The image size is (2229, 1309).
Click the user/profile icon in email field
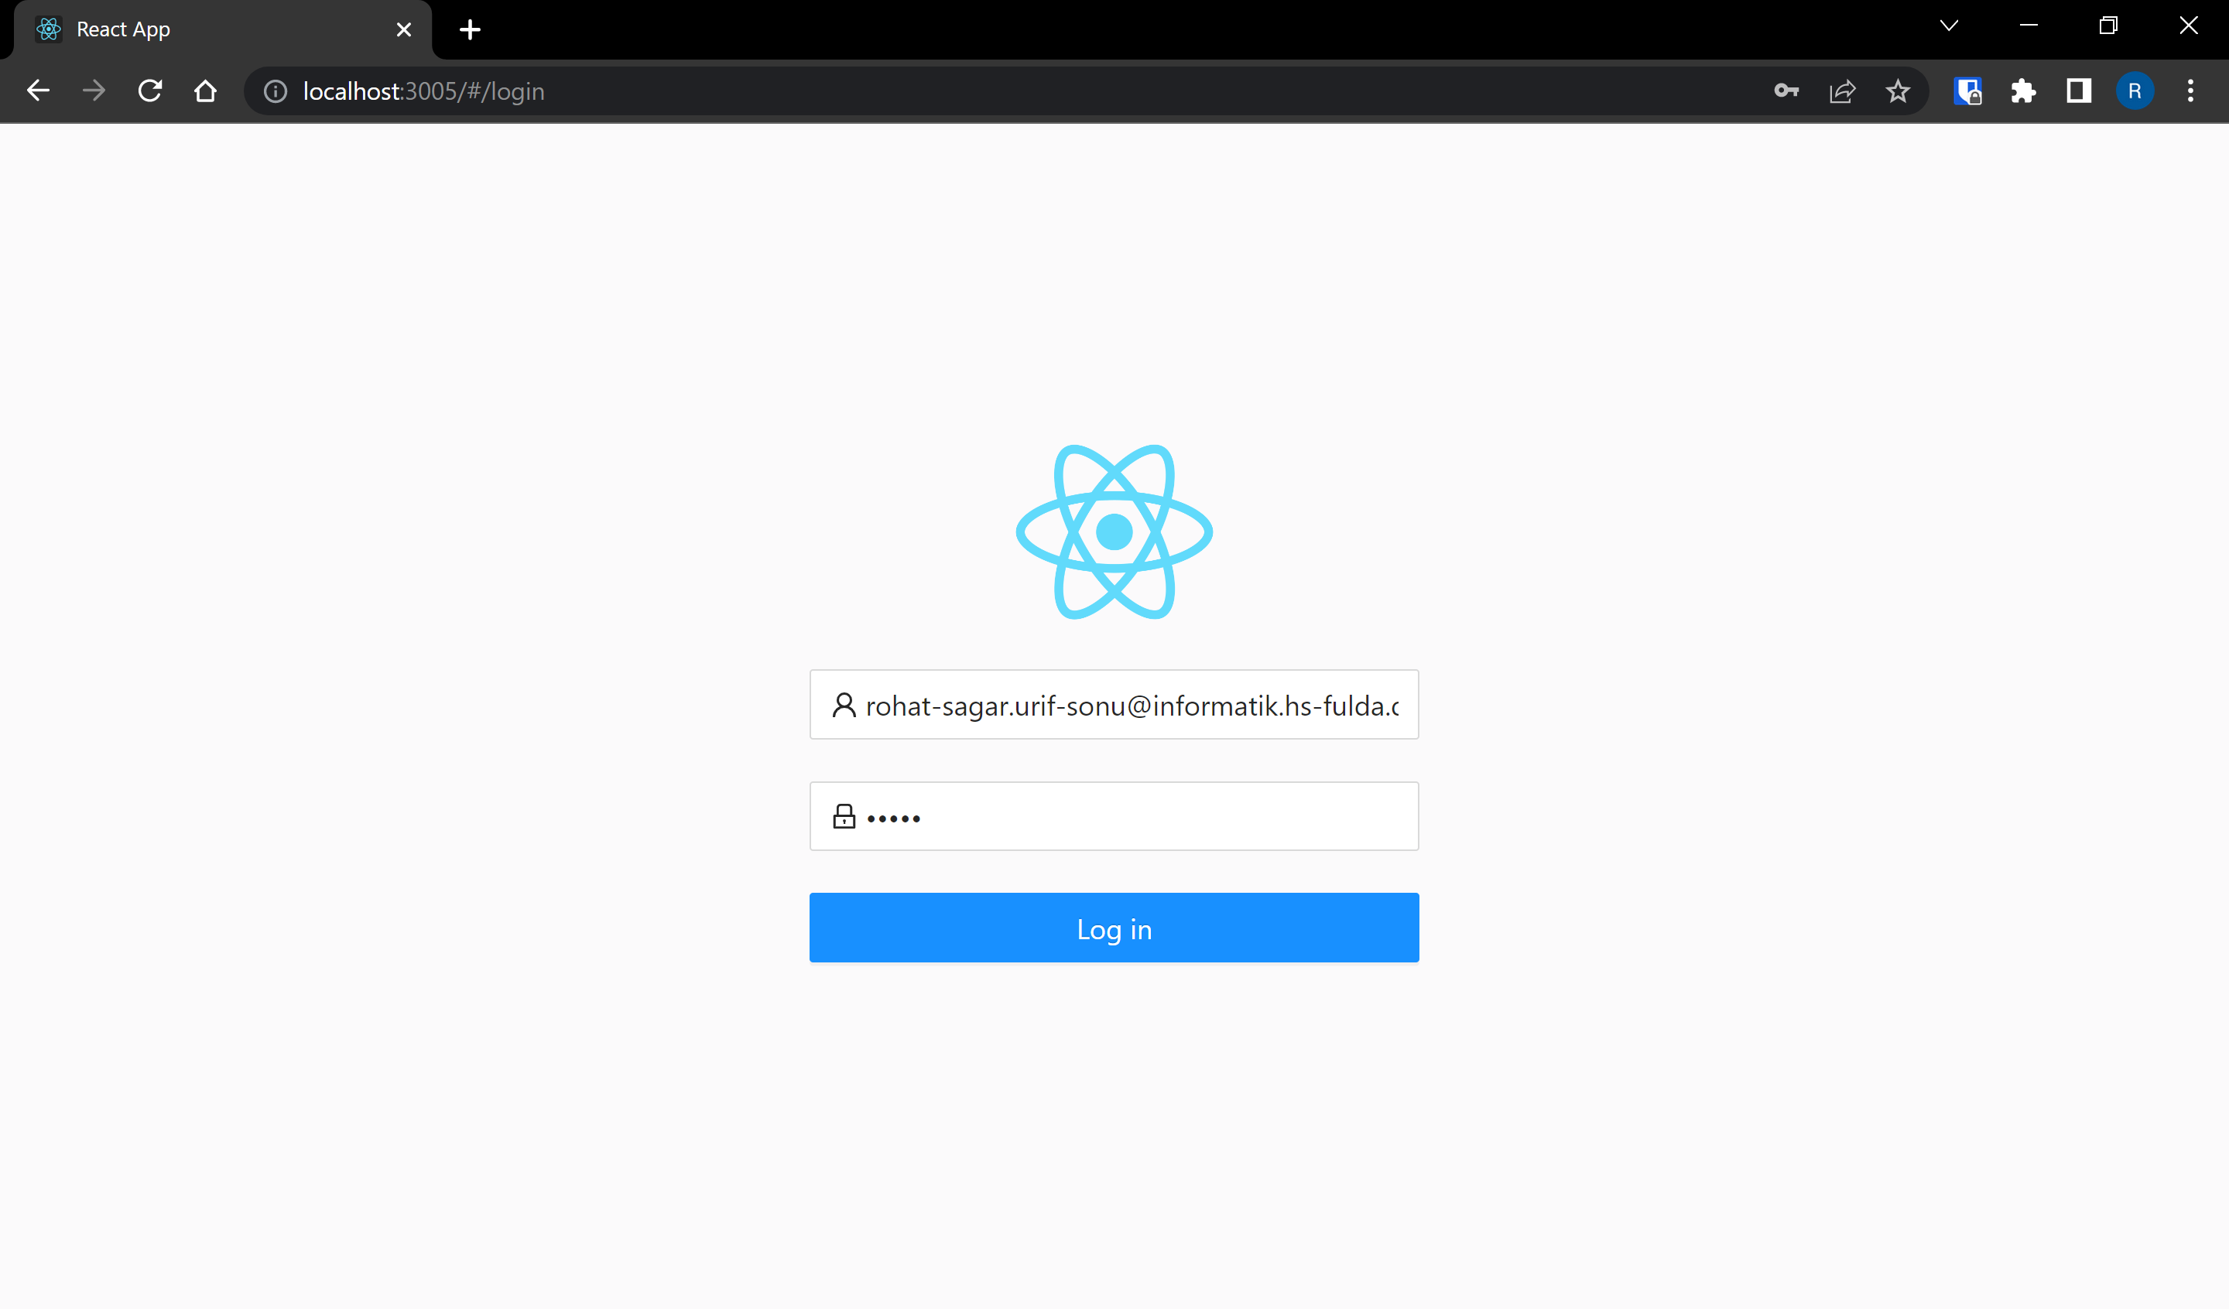click(842, 704)
